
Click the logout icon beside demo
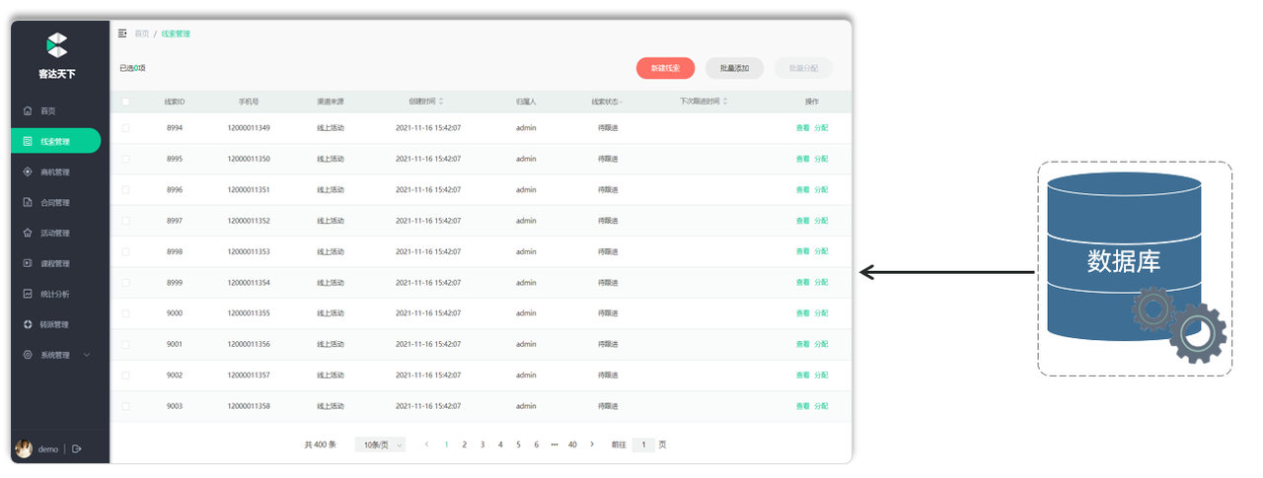click(77, 449)
